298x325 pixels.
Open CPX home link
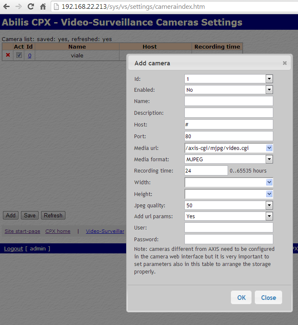[58, 231]
